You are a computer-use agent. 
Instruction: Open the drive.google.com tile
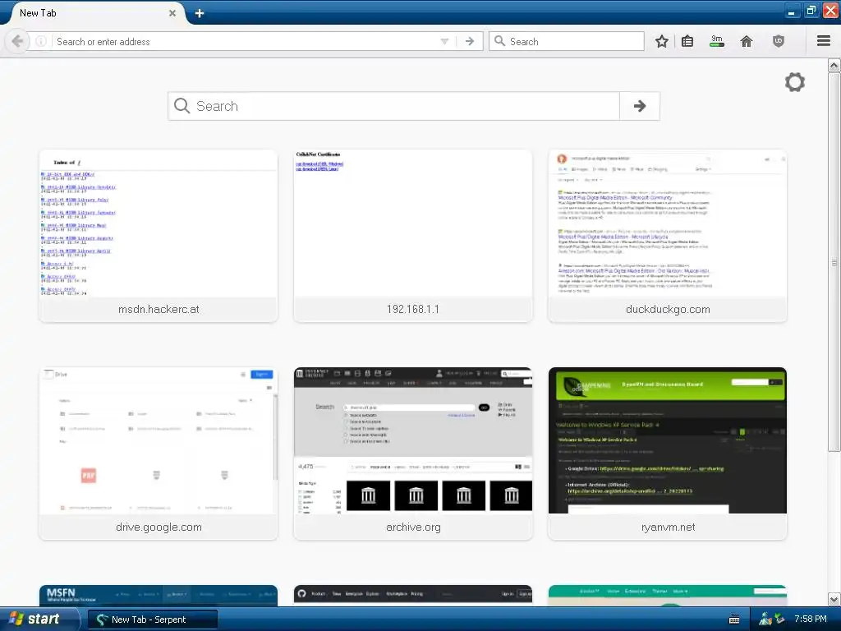159,454
